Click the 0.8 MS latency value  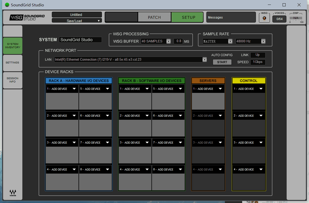coord(178,41)
